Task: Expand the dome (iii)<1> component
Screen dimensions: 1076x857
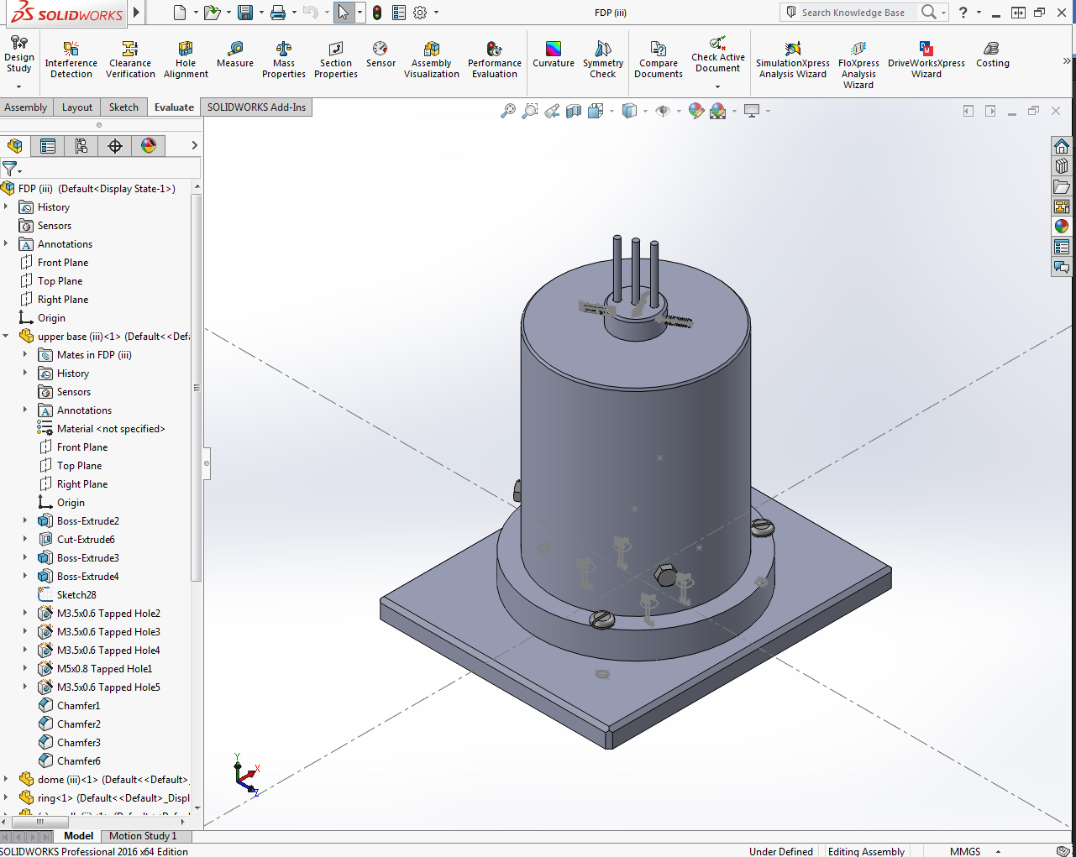Action: pyautogui.click(x=6, y=780)
